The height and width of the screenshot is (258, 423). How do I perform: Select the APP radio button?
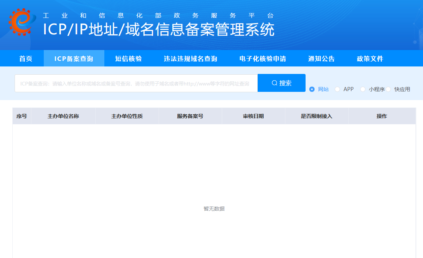pyautogui.click(x=337, y=89)
